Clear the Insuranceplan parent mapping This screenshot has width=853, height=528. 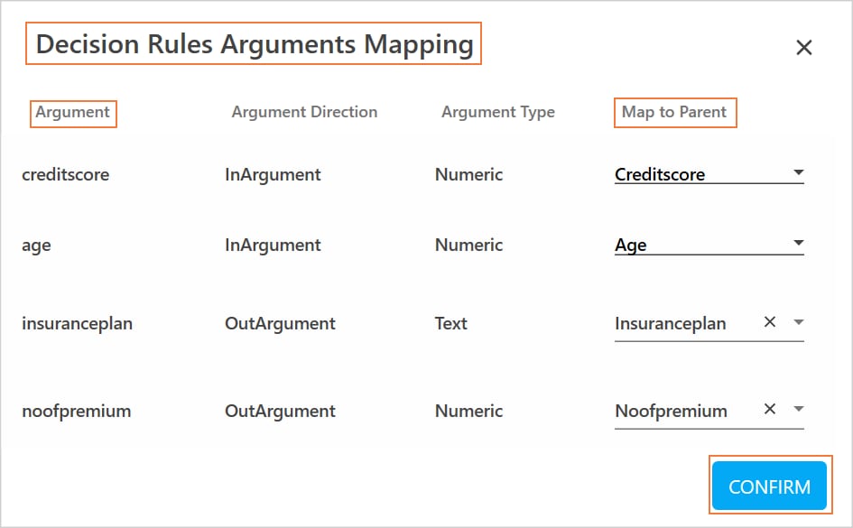[x=770, y=322]
